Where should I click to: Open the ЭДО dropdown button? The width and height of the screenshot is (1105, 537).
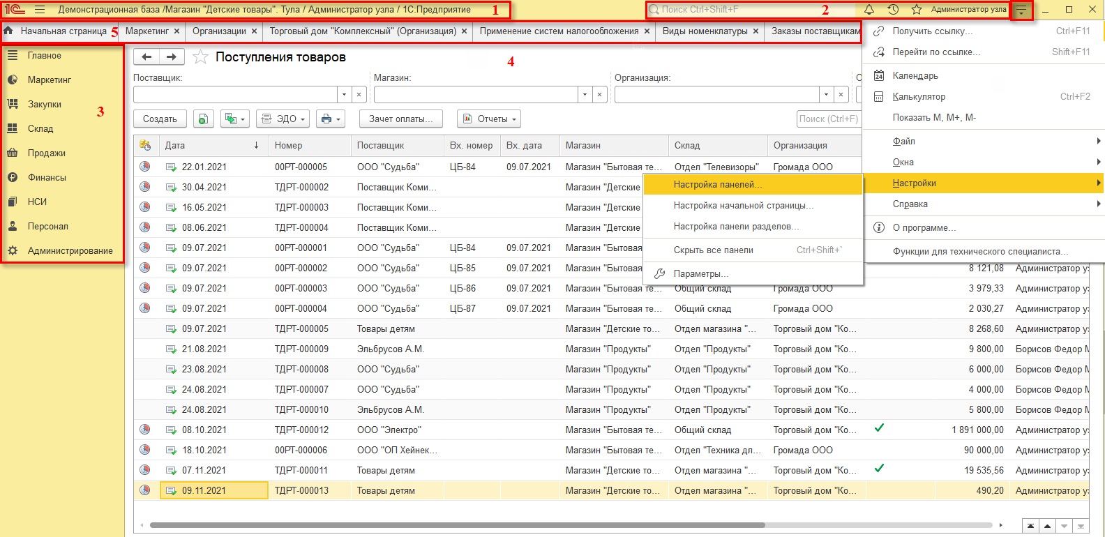tap(283, 119)
